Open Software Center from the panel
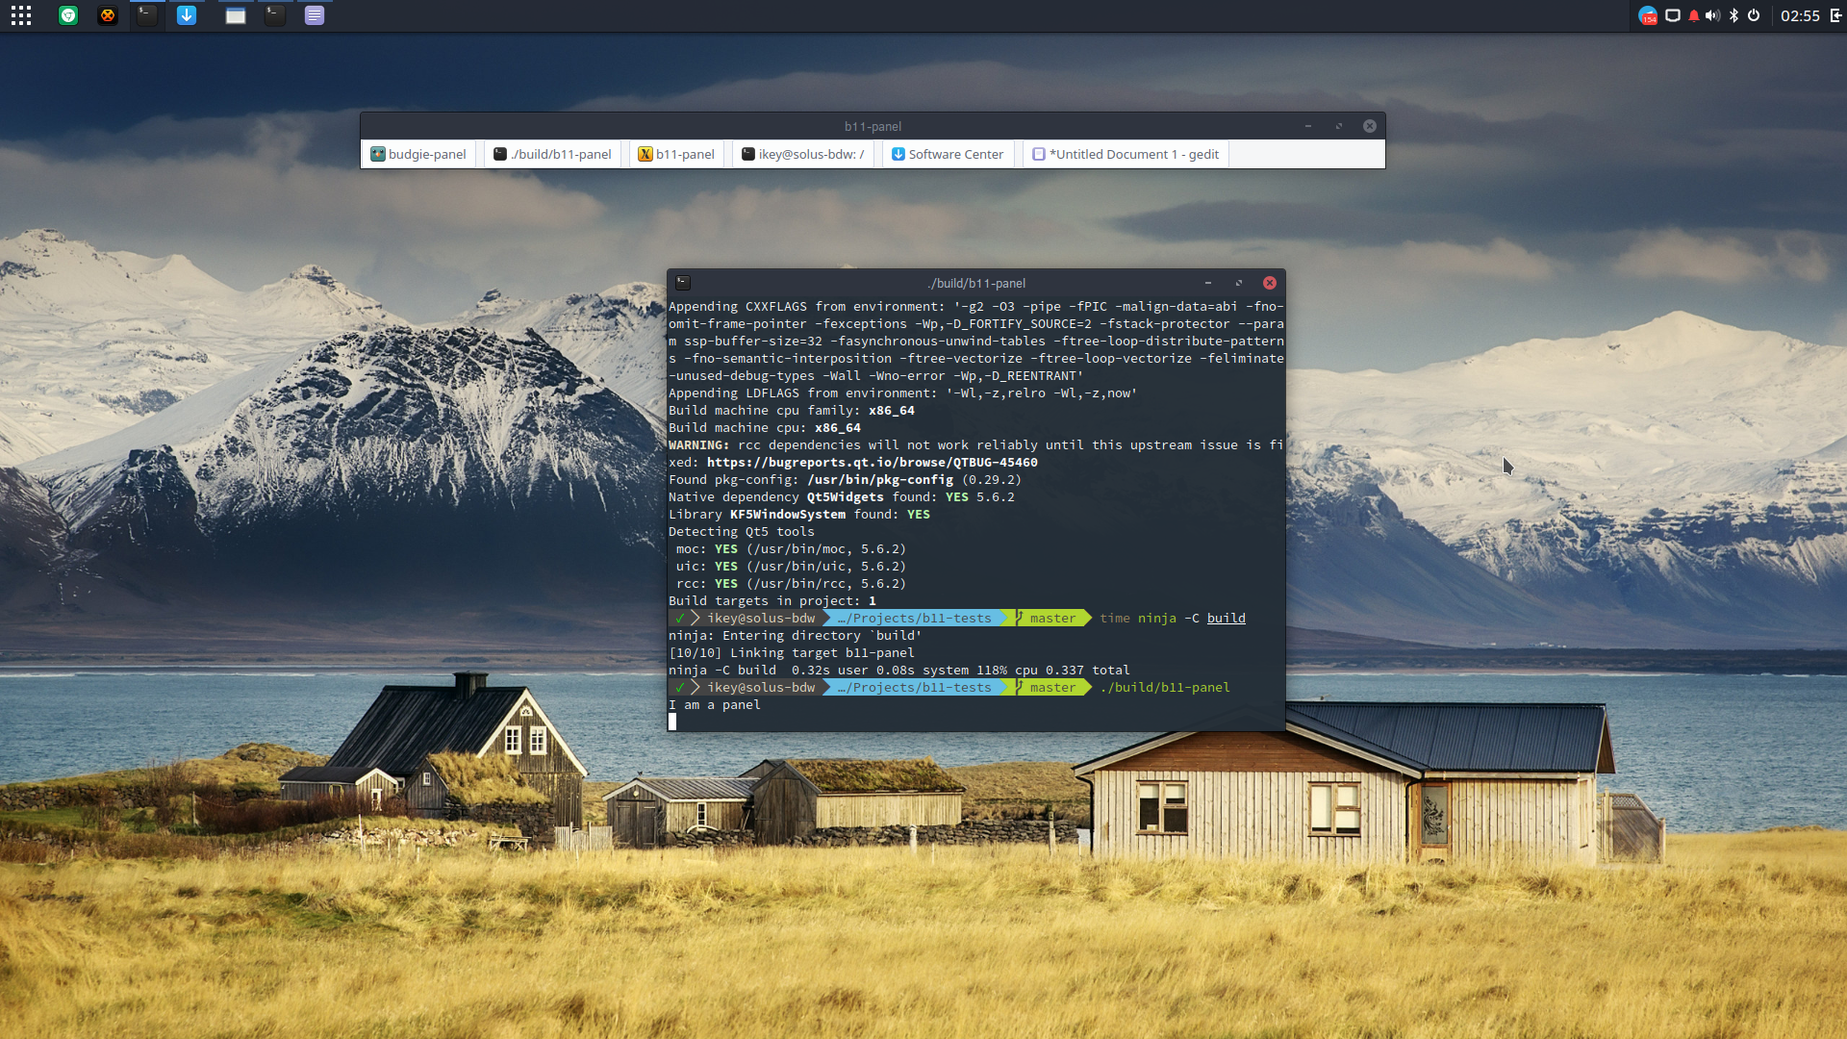This screenshot has width=1847, height=1039. 187,15
